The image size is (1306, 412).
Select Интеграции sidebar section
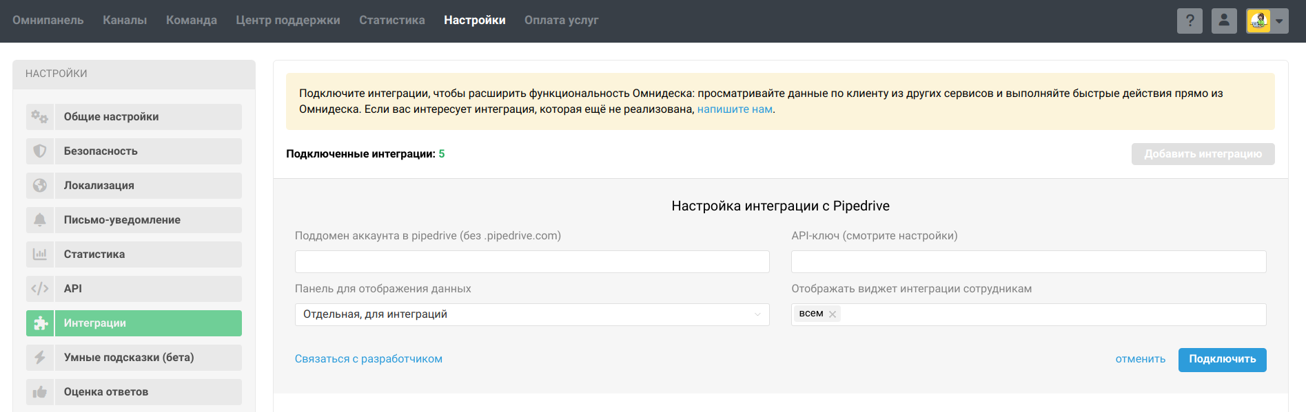coord(134,323)
